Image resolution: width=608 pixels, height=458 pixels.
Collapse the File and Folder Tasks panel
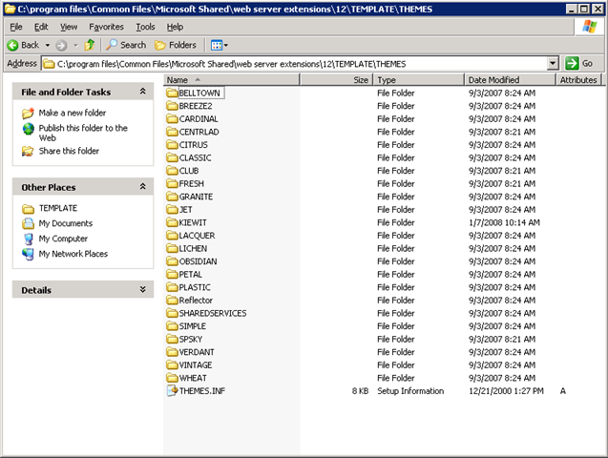click(143, 92)
